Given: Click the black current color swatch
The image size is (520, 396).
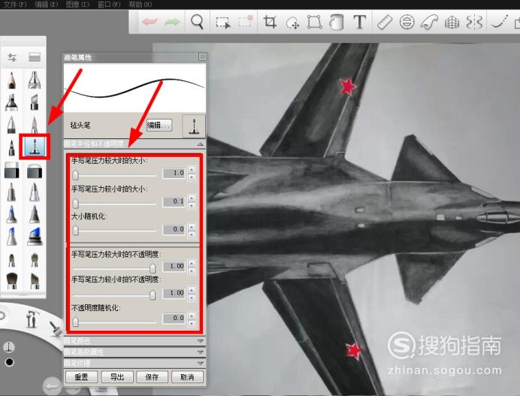Looking at the screenshot, I should click(9, 362).
